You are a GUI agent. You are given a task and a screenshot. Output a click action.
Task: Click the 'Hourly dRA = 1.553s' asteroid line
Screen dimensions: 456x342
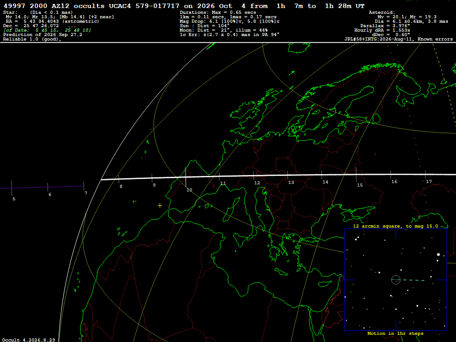(x=382, y=30)
